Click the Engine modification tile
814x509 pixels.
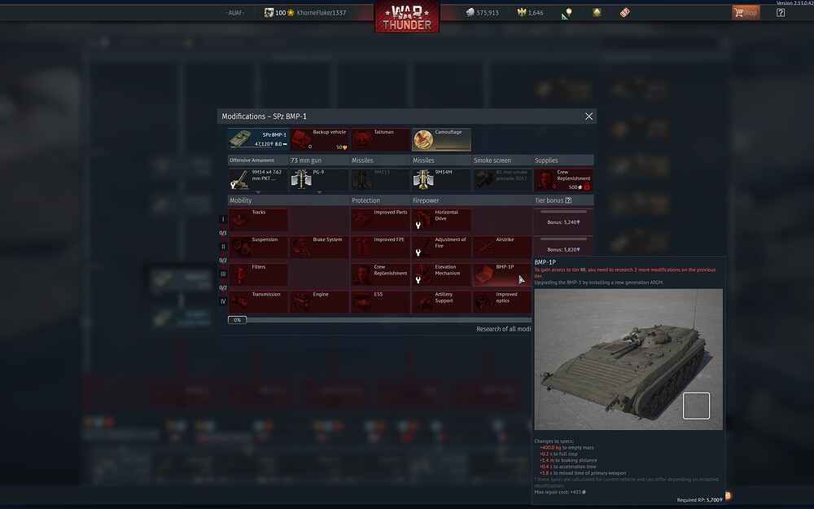click(319, 302)
